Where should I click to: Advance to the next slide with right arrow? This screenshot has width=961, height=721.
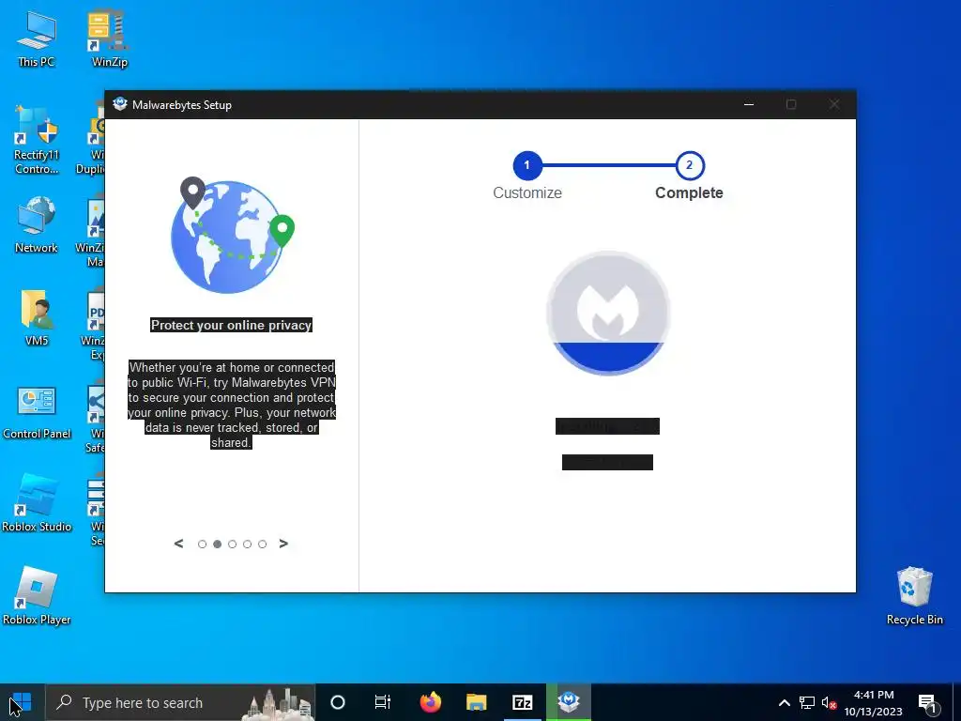click(x=283, y=544)
